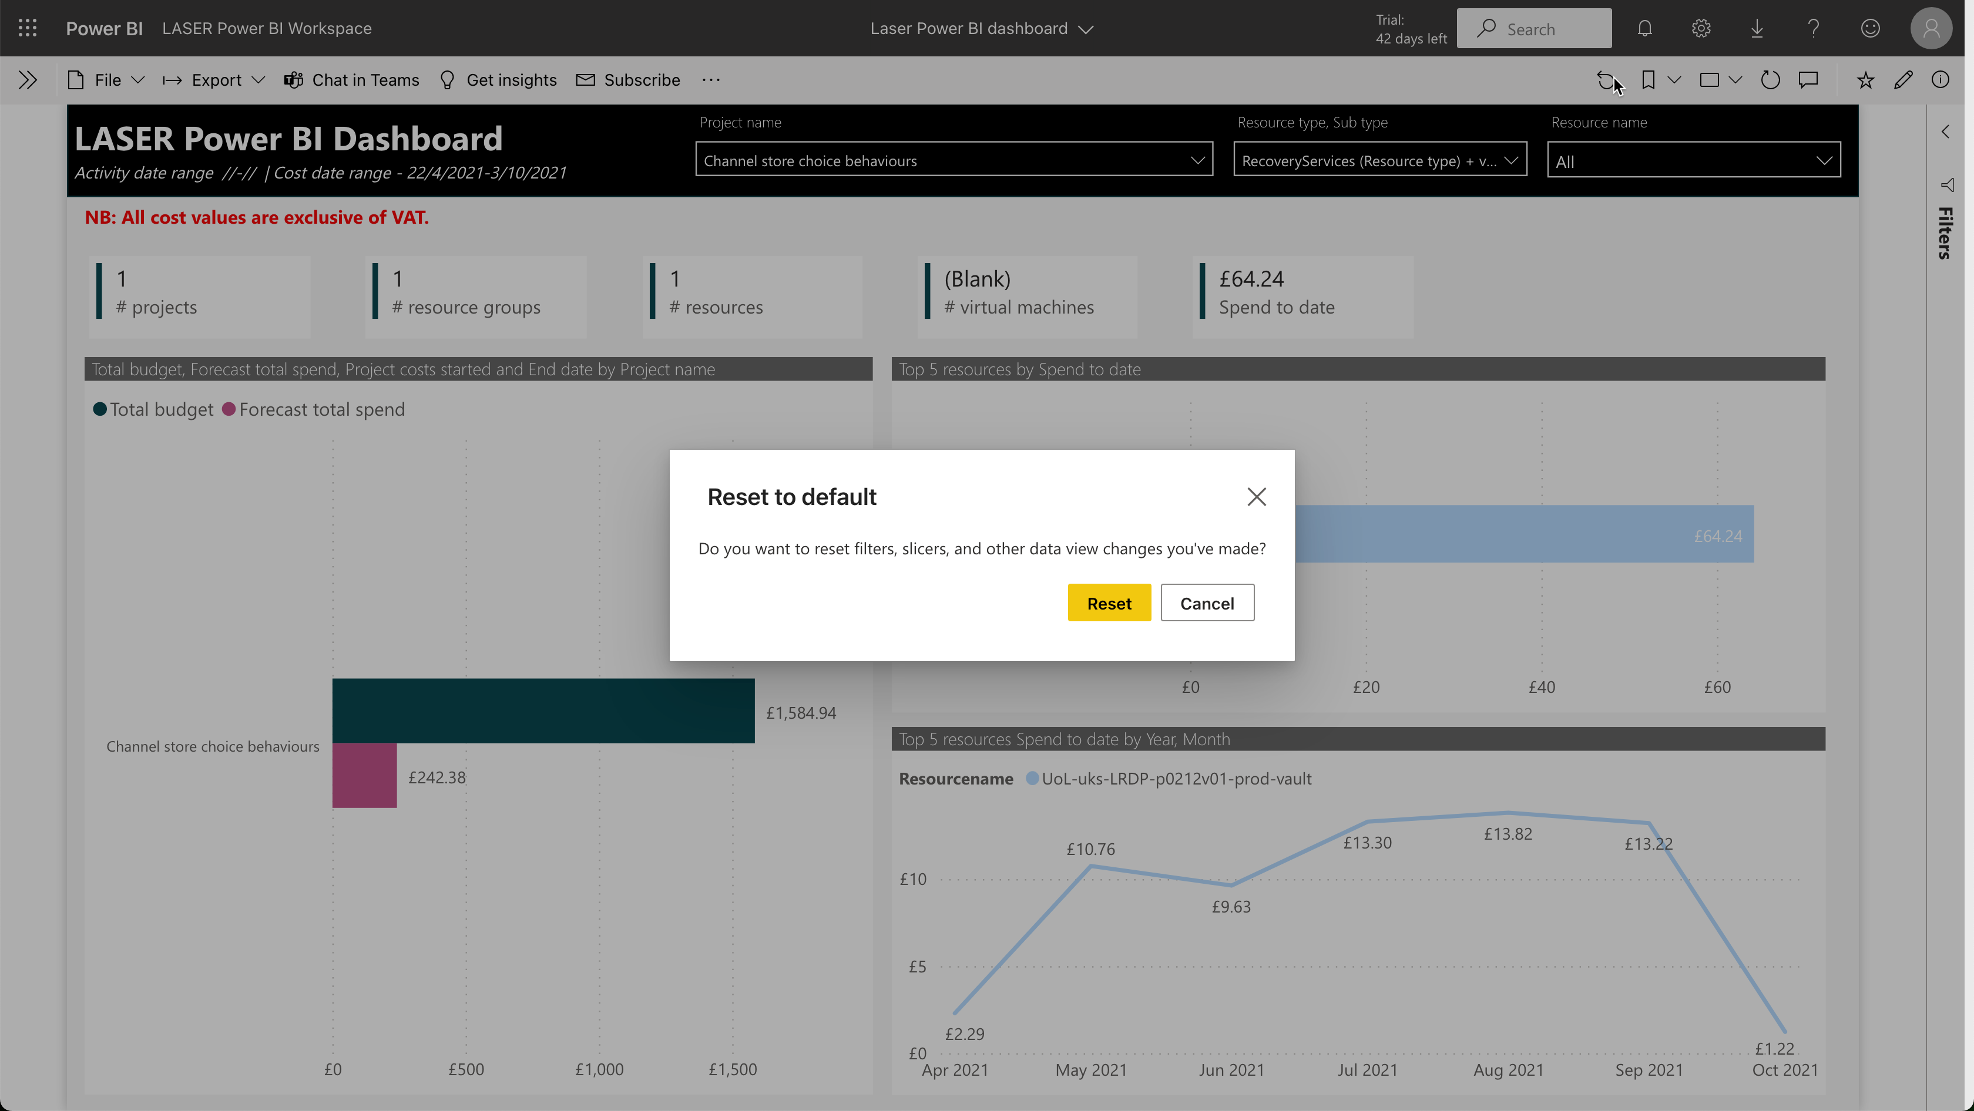Image resolution: width=1974 pixels, height=1111 pixels.
Task: Favorite the report with the star icon
Action: [1865, 80]
